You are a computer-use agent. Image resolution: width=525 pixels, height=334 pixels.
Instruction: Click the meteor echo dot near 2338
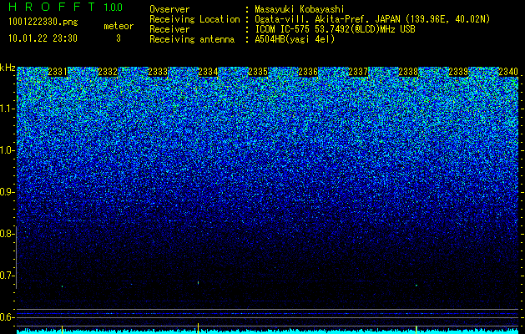[416, 286]
